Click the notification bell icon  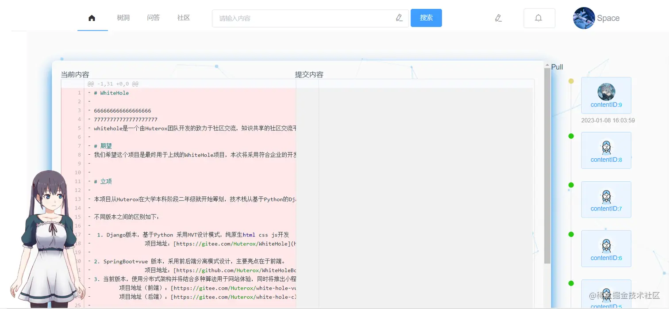pyautogui.click(x=539, y=18)
